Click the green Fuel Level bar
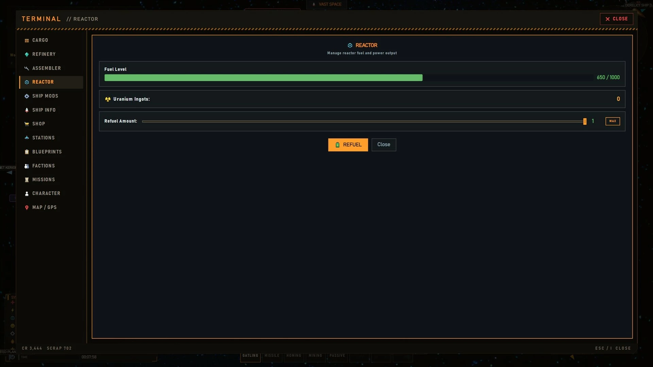The image size is (653, 367). point(263,78)
